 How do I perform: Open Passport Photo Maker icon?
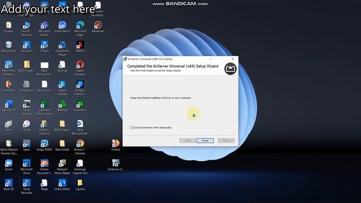point(62,167)
